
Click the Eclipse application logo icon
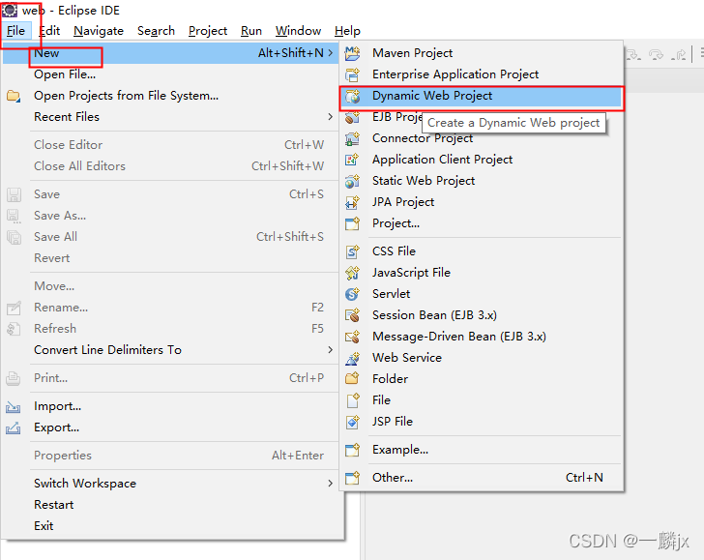point(10,10)
